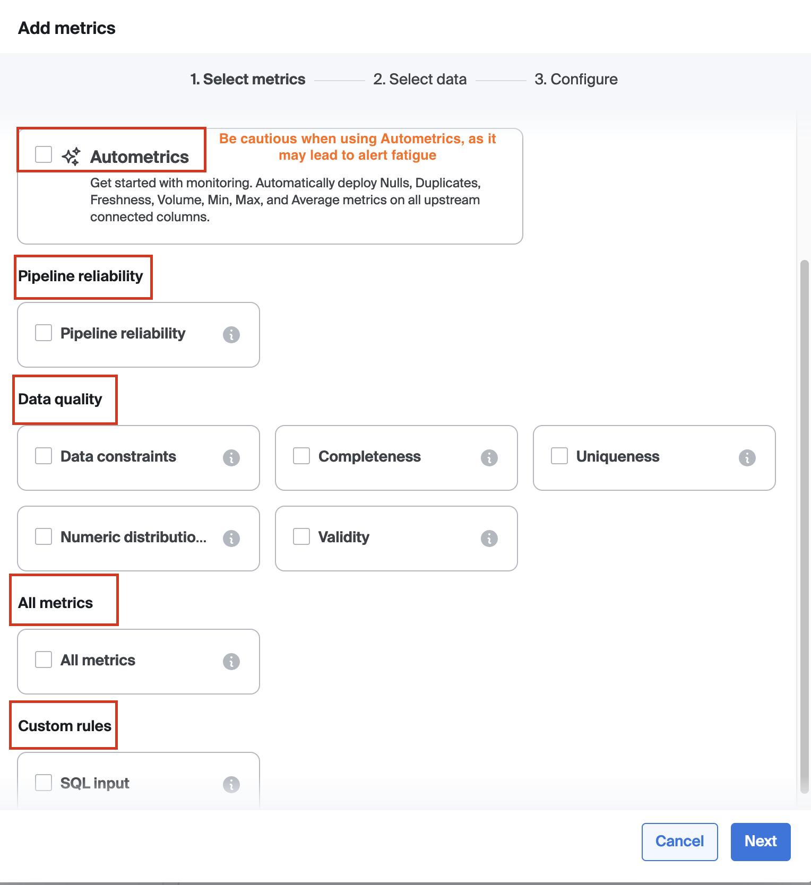Open Uniqueness info tooltip icon
This screenshot has height=885, width=811.
coord(747,458)
